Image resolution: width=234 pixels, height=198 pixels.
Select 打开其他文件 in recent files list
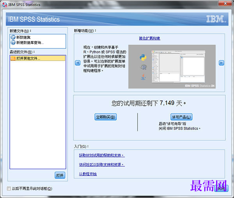(x=38, y=58)
